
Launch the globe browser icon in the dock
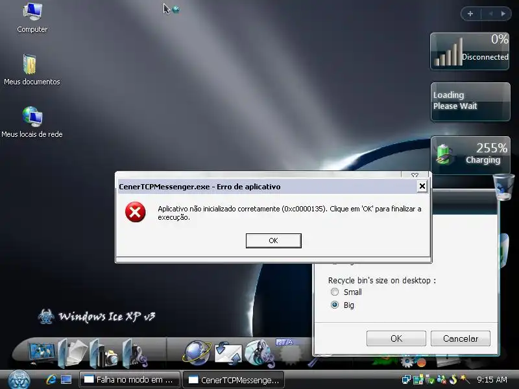pyautogui.click(x=197, y=353)
